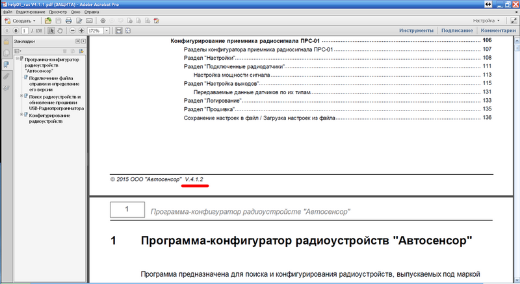Open the Подписание pane
520x284 pixels.
click(x=457, y=31)
